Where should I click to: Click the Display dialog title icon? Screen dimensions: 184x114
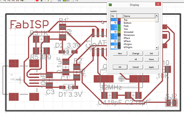(110, 5)
